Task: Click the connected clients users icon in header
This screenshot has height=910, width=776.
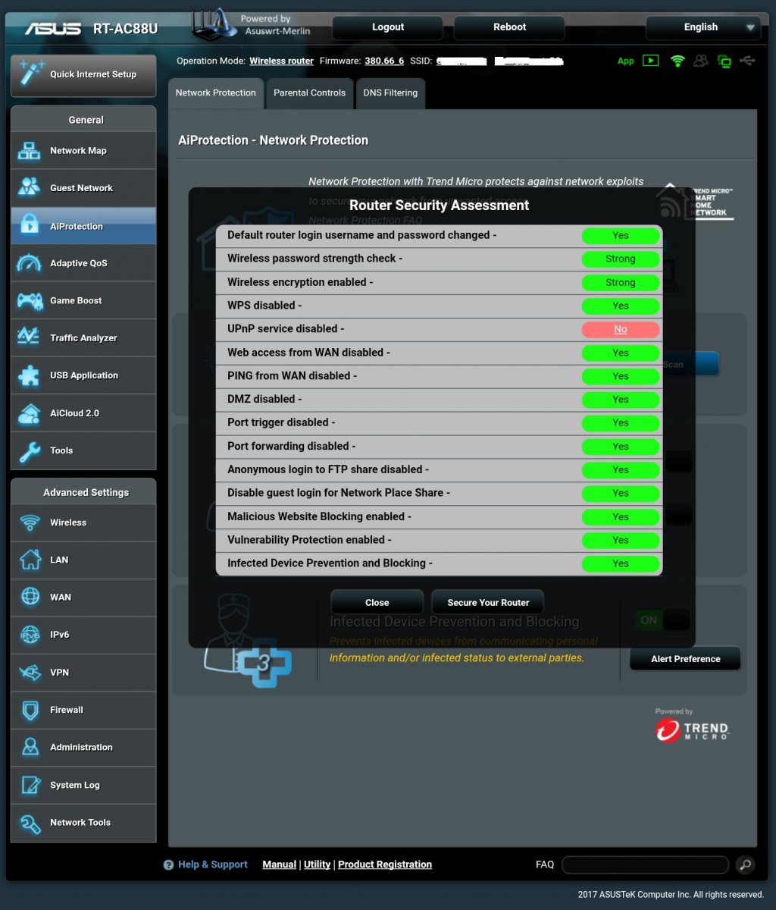Action: click(701, 61)
